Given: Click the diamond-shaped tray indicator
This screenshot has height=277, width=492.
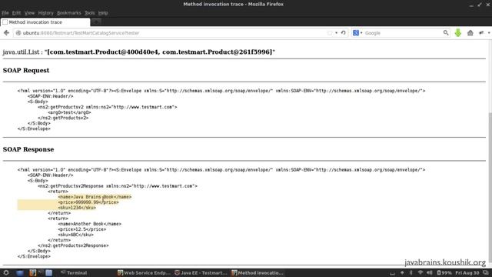Looking at the screenshot, I should click(x=402, y=272).
